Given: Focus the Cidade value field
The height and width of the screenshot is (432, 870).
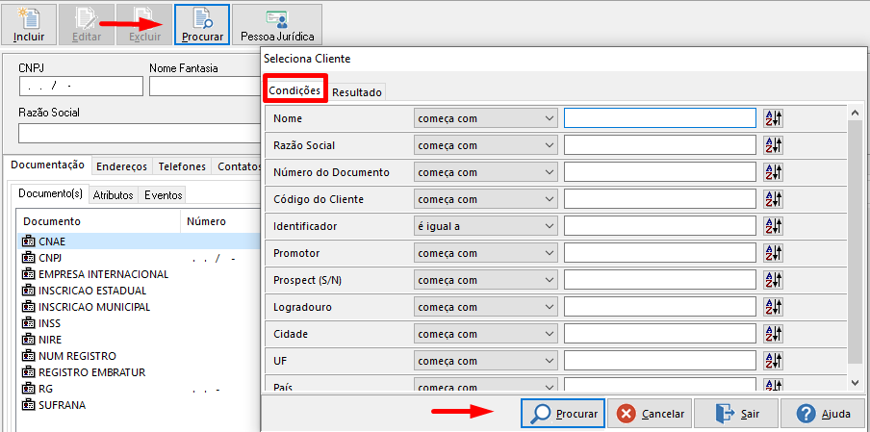Looking at the screenshot, I should point(659,334).
